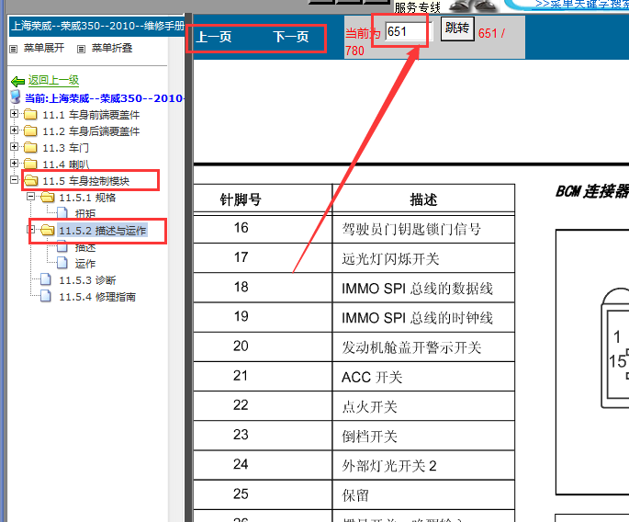Click the green back arrow icon
Viewport: 629px width, 522px height.
[17, 82]
